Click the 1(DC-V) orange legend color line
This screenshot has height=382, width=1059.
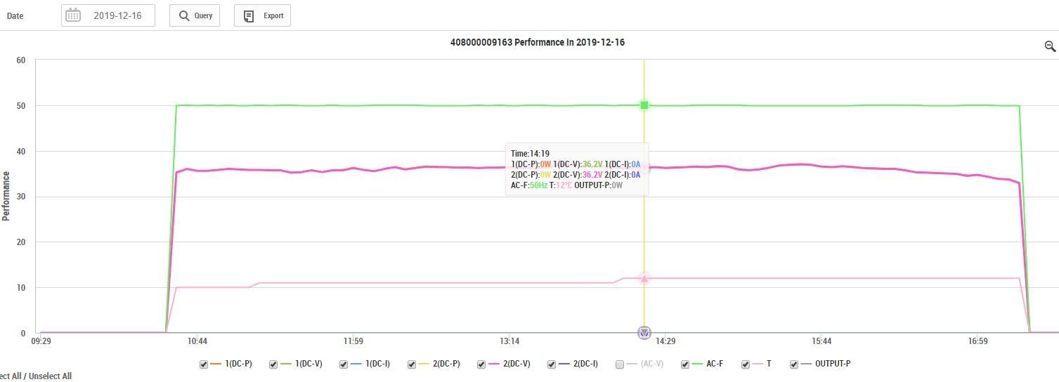[285, 364]
